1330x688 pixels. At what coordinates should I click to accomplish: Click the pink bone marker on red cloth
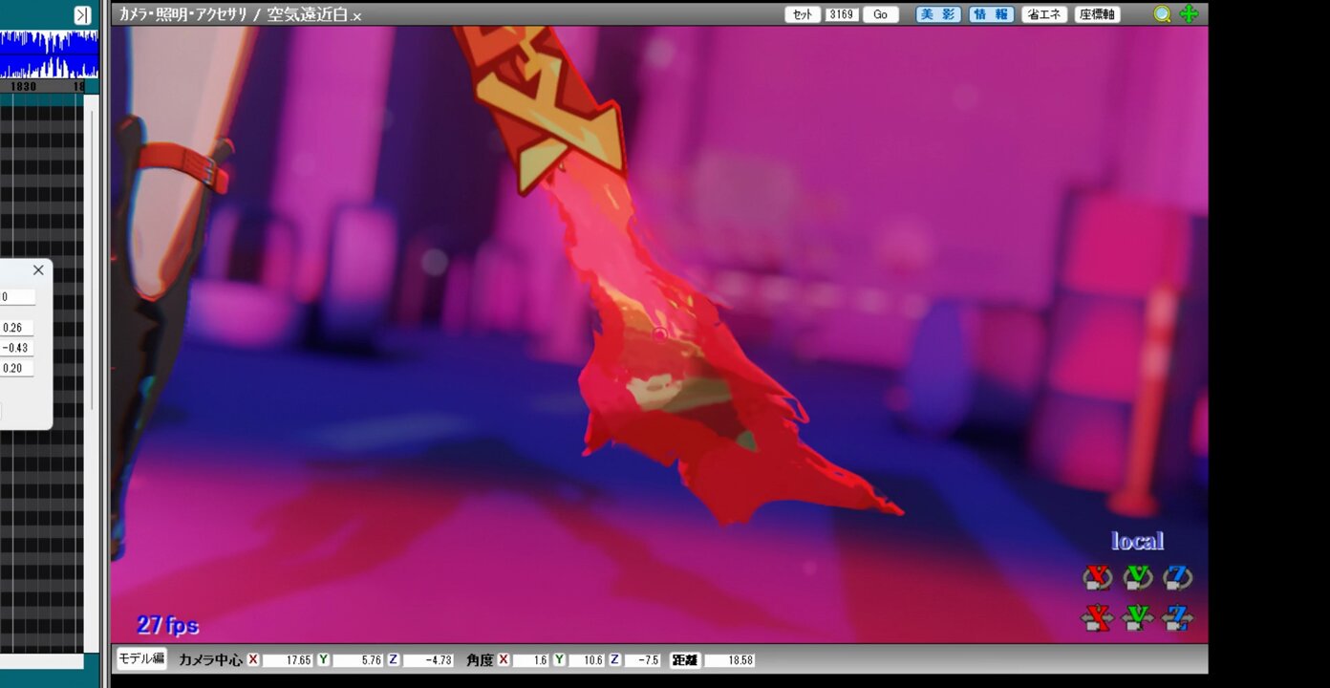[x=659, y=333]
